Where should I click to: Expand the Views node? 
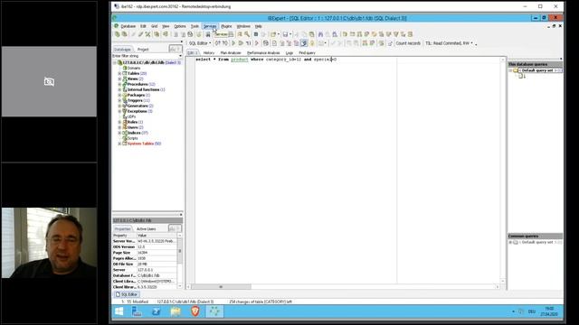(119, 79)
